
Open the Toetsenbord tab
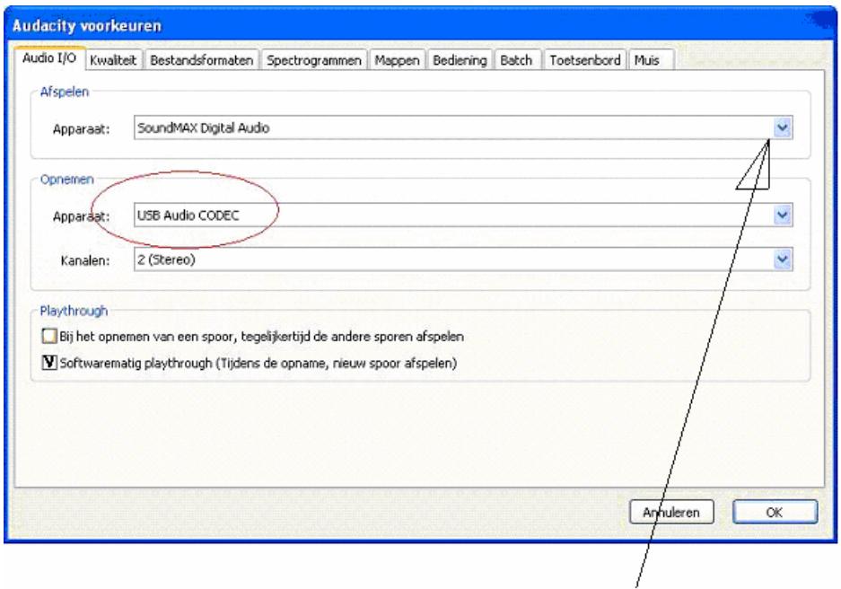pos(585,60)
